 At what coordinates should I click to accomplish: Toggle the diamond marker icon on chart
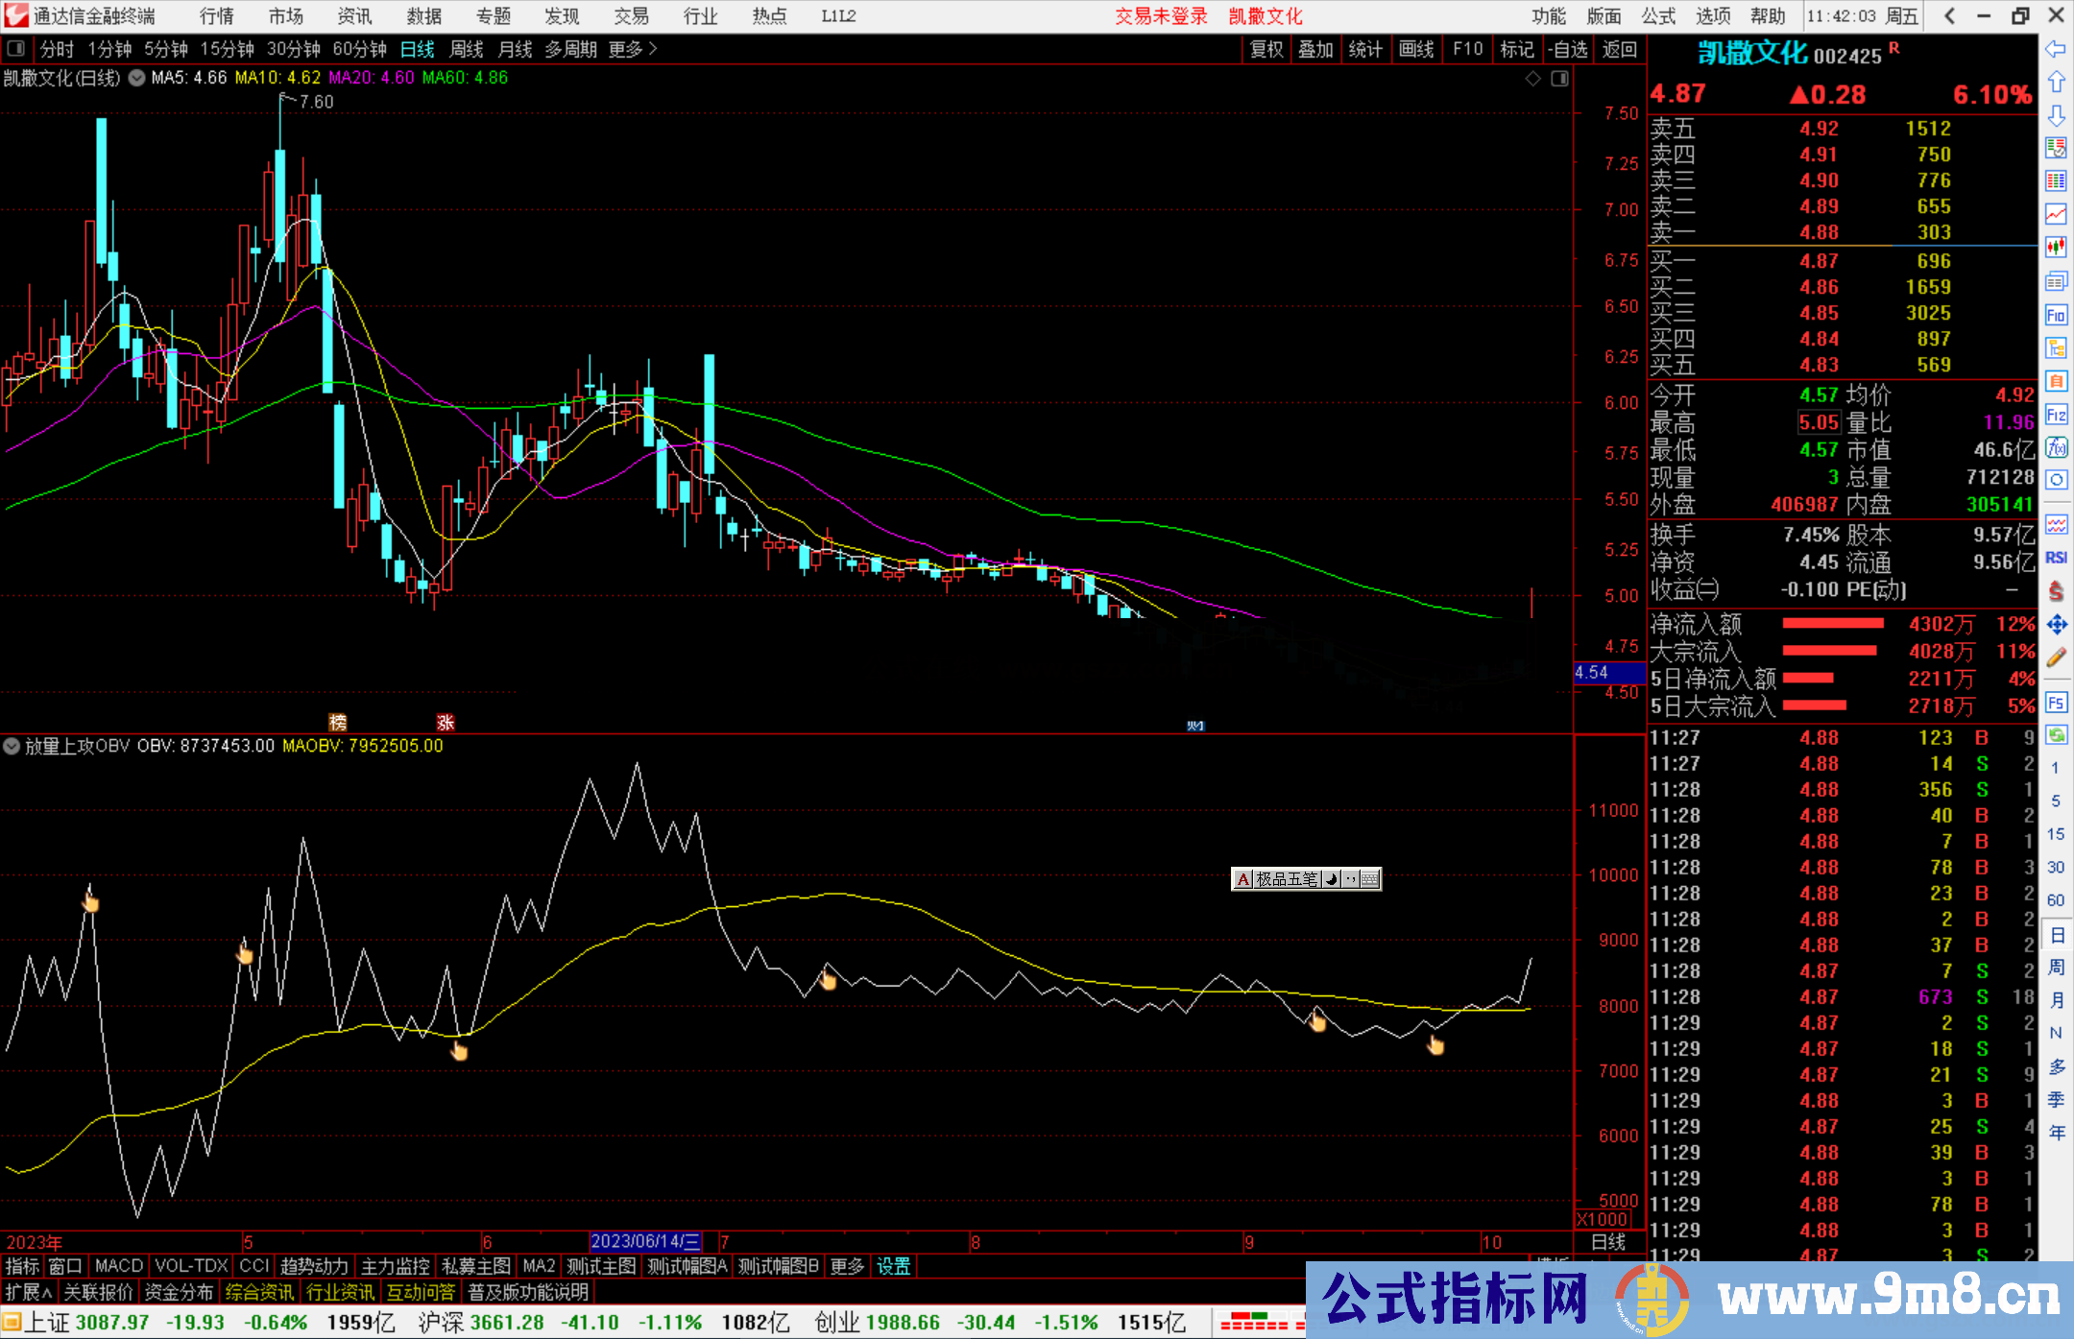(1533, 79)
